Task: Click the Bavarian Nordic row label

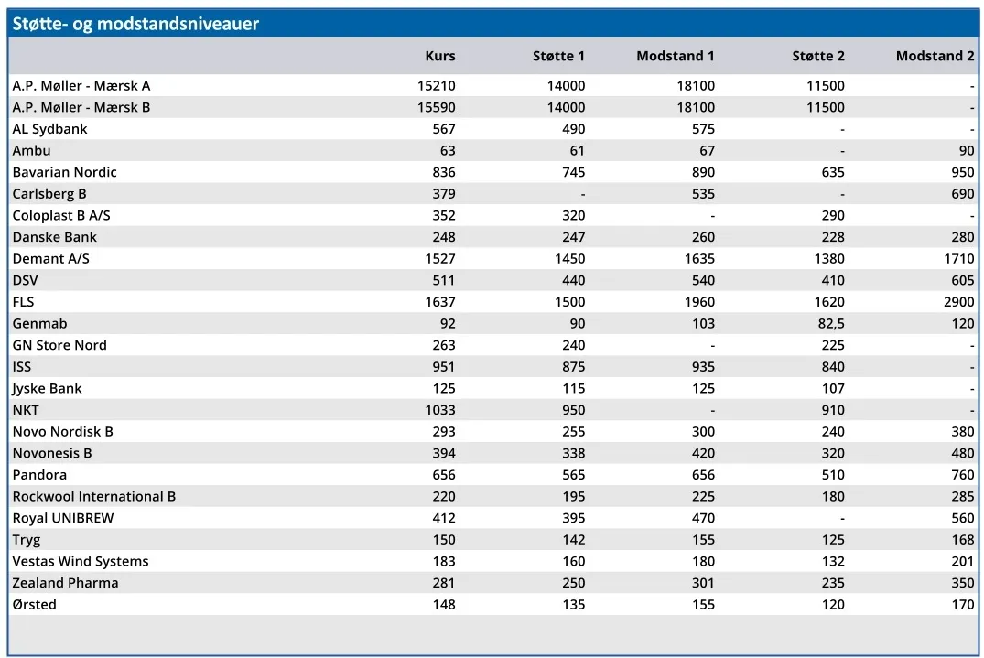Action: [x=64, y=172]
